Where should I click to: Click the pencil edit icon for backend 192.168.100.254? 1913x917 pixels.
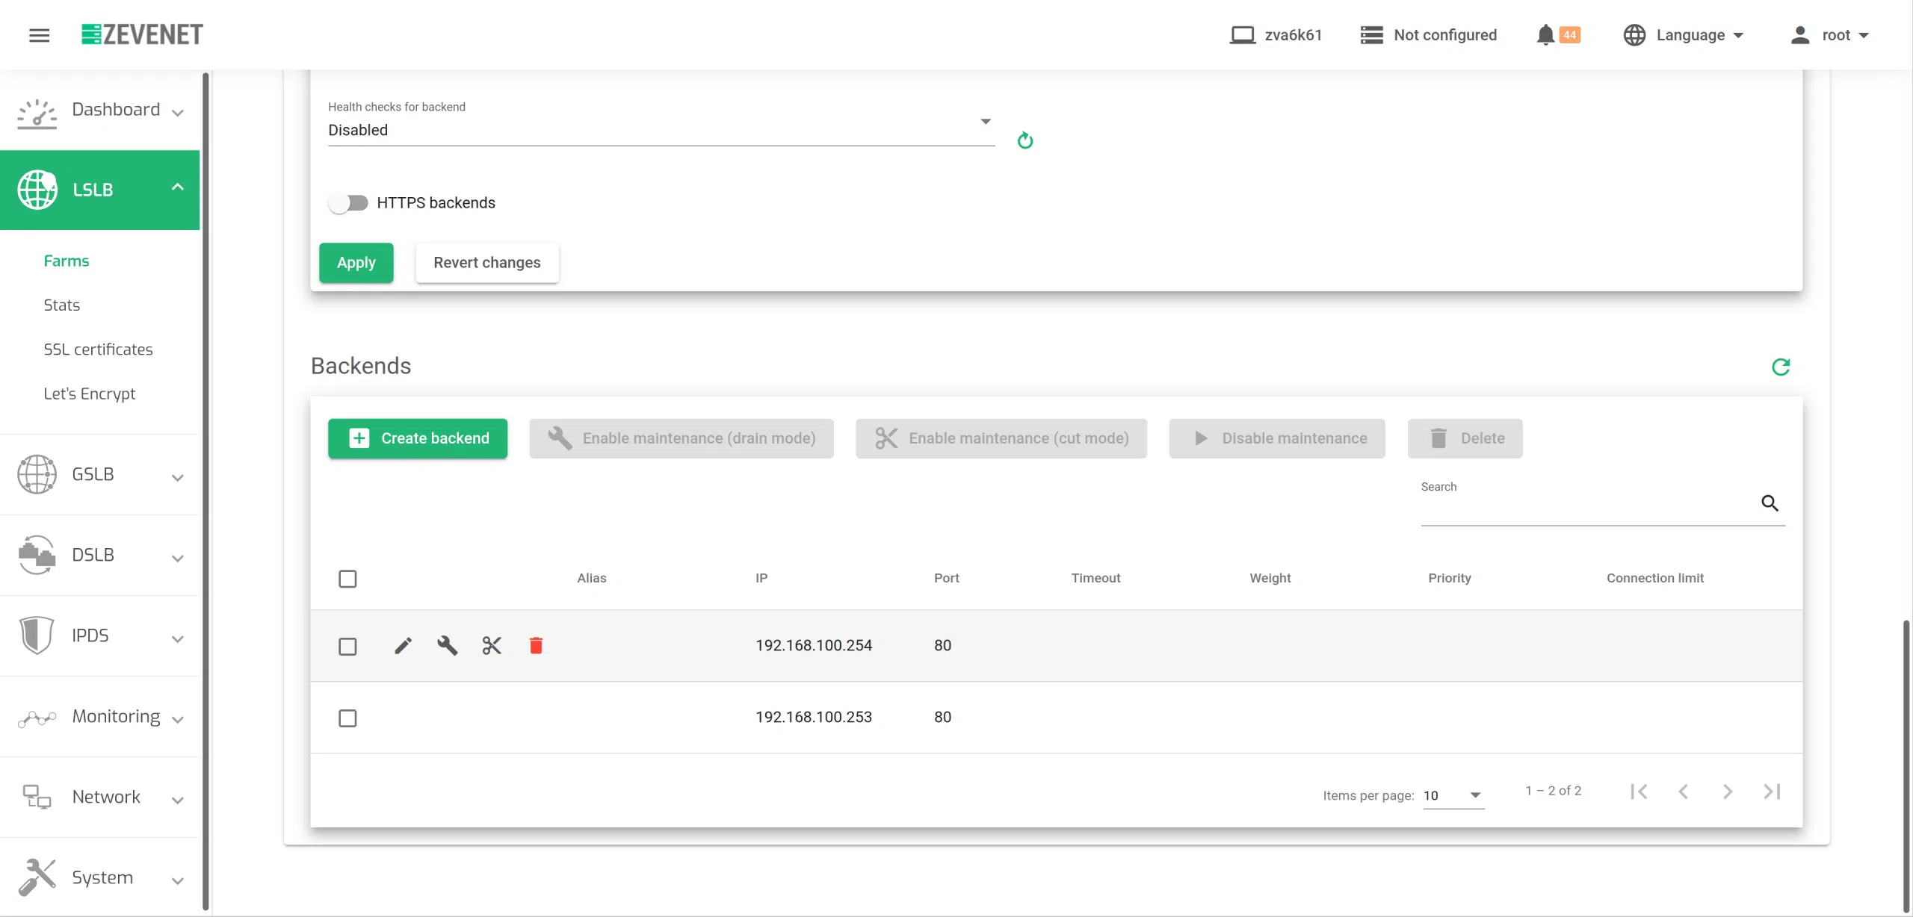403,645
